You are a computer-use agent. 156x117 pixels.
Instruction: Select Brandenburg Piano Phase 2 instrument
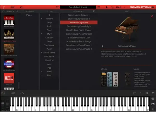click(x=79, y=49)
